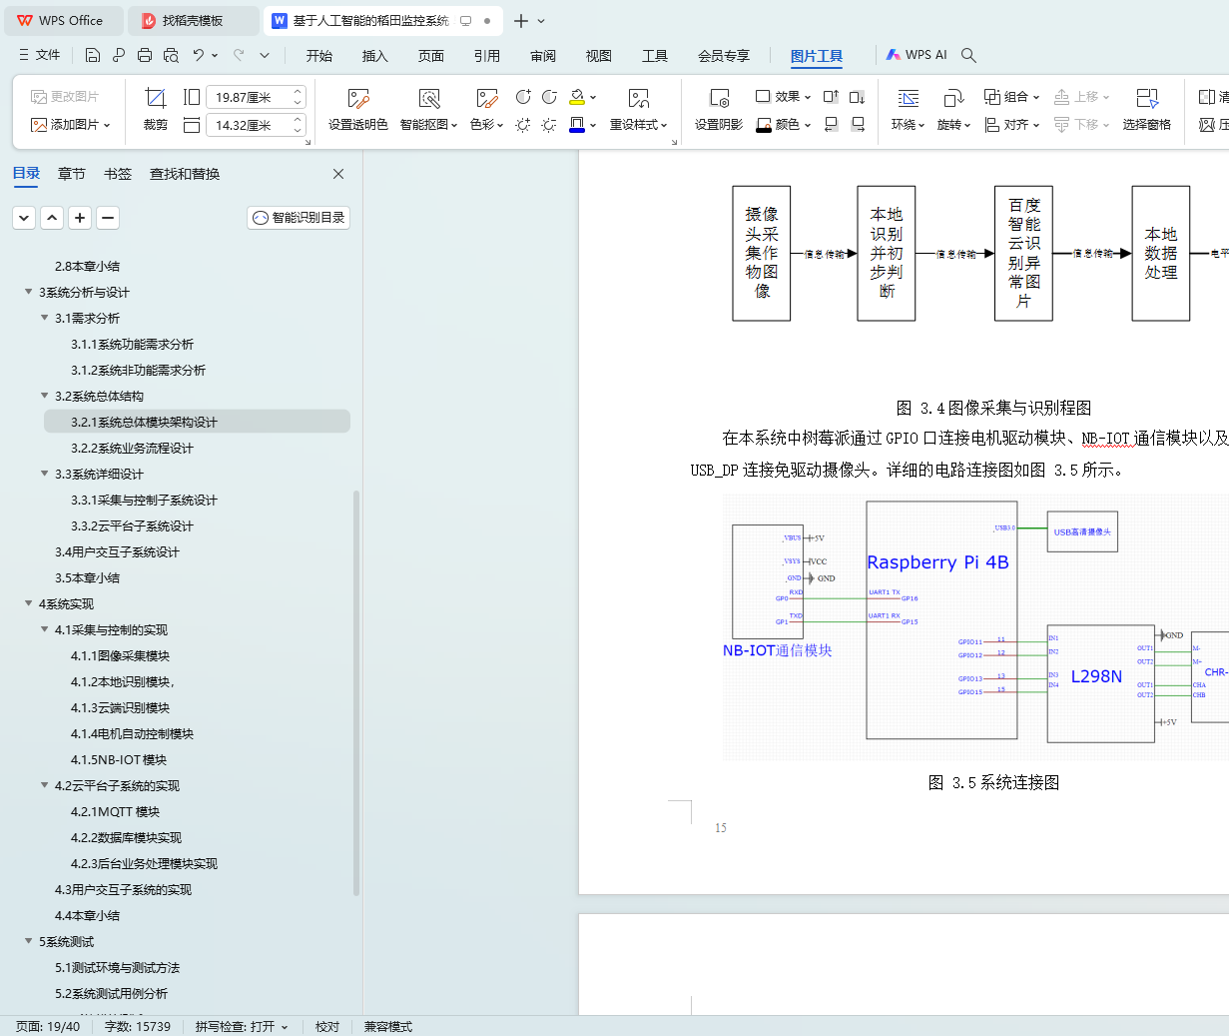Decrease brightness using the sun minus icon
1229x1036 pixels.
[549, 125]
